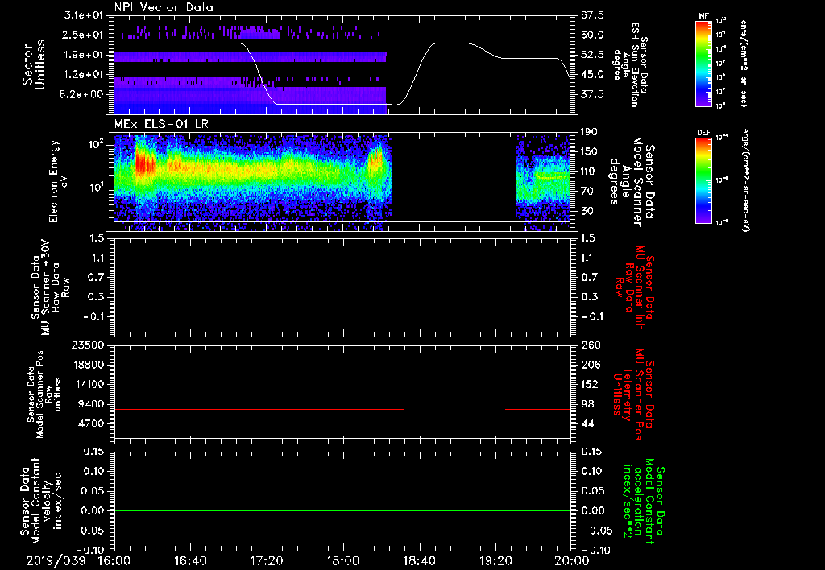
Task: Click the "NPI Vector Data" panel title
Action: 164,7
